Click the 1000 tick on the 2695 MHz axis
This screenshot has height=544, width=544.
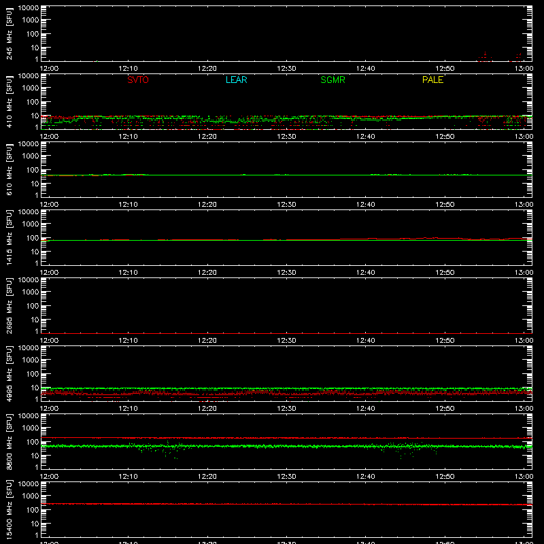coord(31,292)
